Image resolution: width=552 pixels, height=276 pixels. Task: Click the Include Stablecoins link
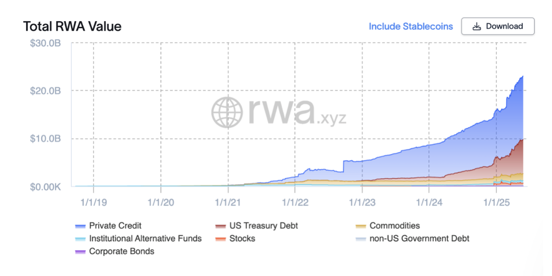(411, 26)
